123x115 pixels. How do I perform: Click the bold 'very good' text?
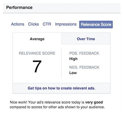94,102
